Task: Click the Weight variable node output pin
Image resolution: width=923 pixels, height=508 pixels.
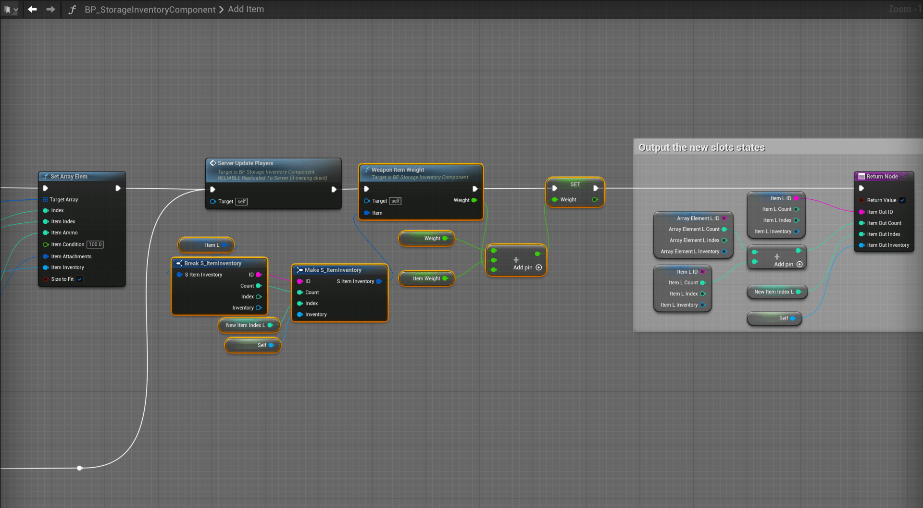Action: pos(445,238)
